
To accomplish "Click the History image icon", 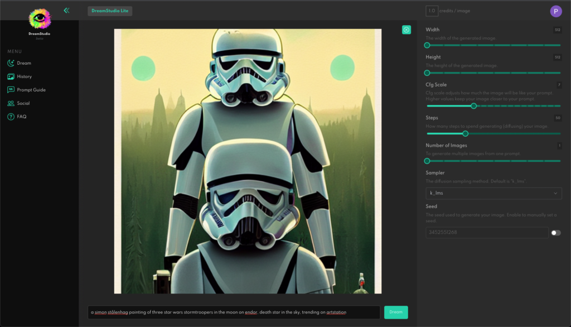I will click(11, 76).
